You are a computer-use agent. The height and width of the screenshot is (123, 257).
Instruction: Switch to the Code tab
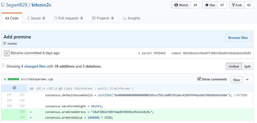(x=12, y=18)
